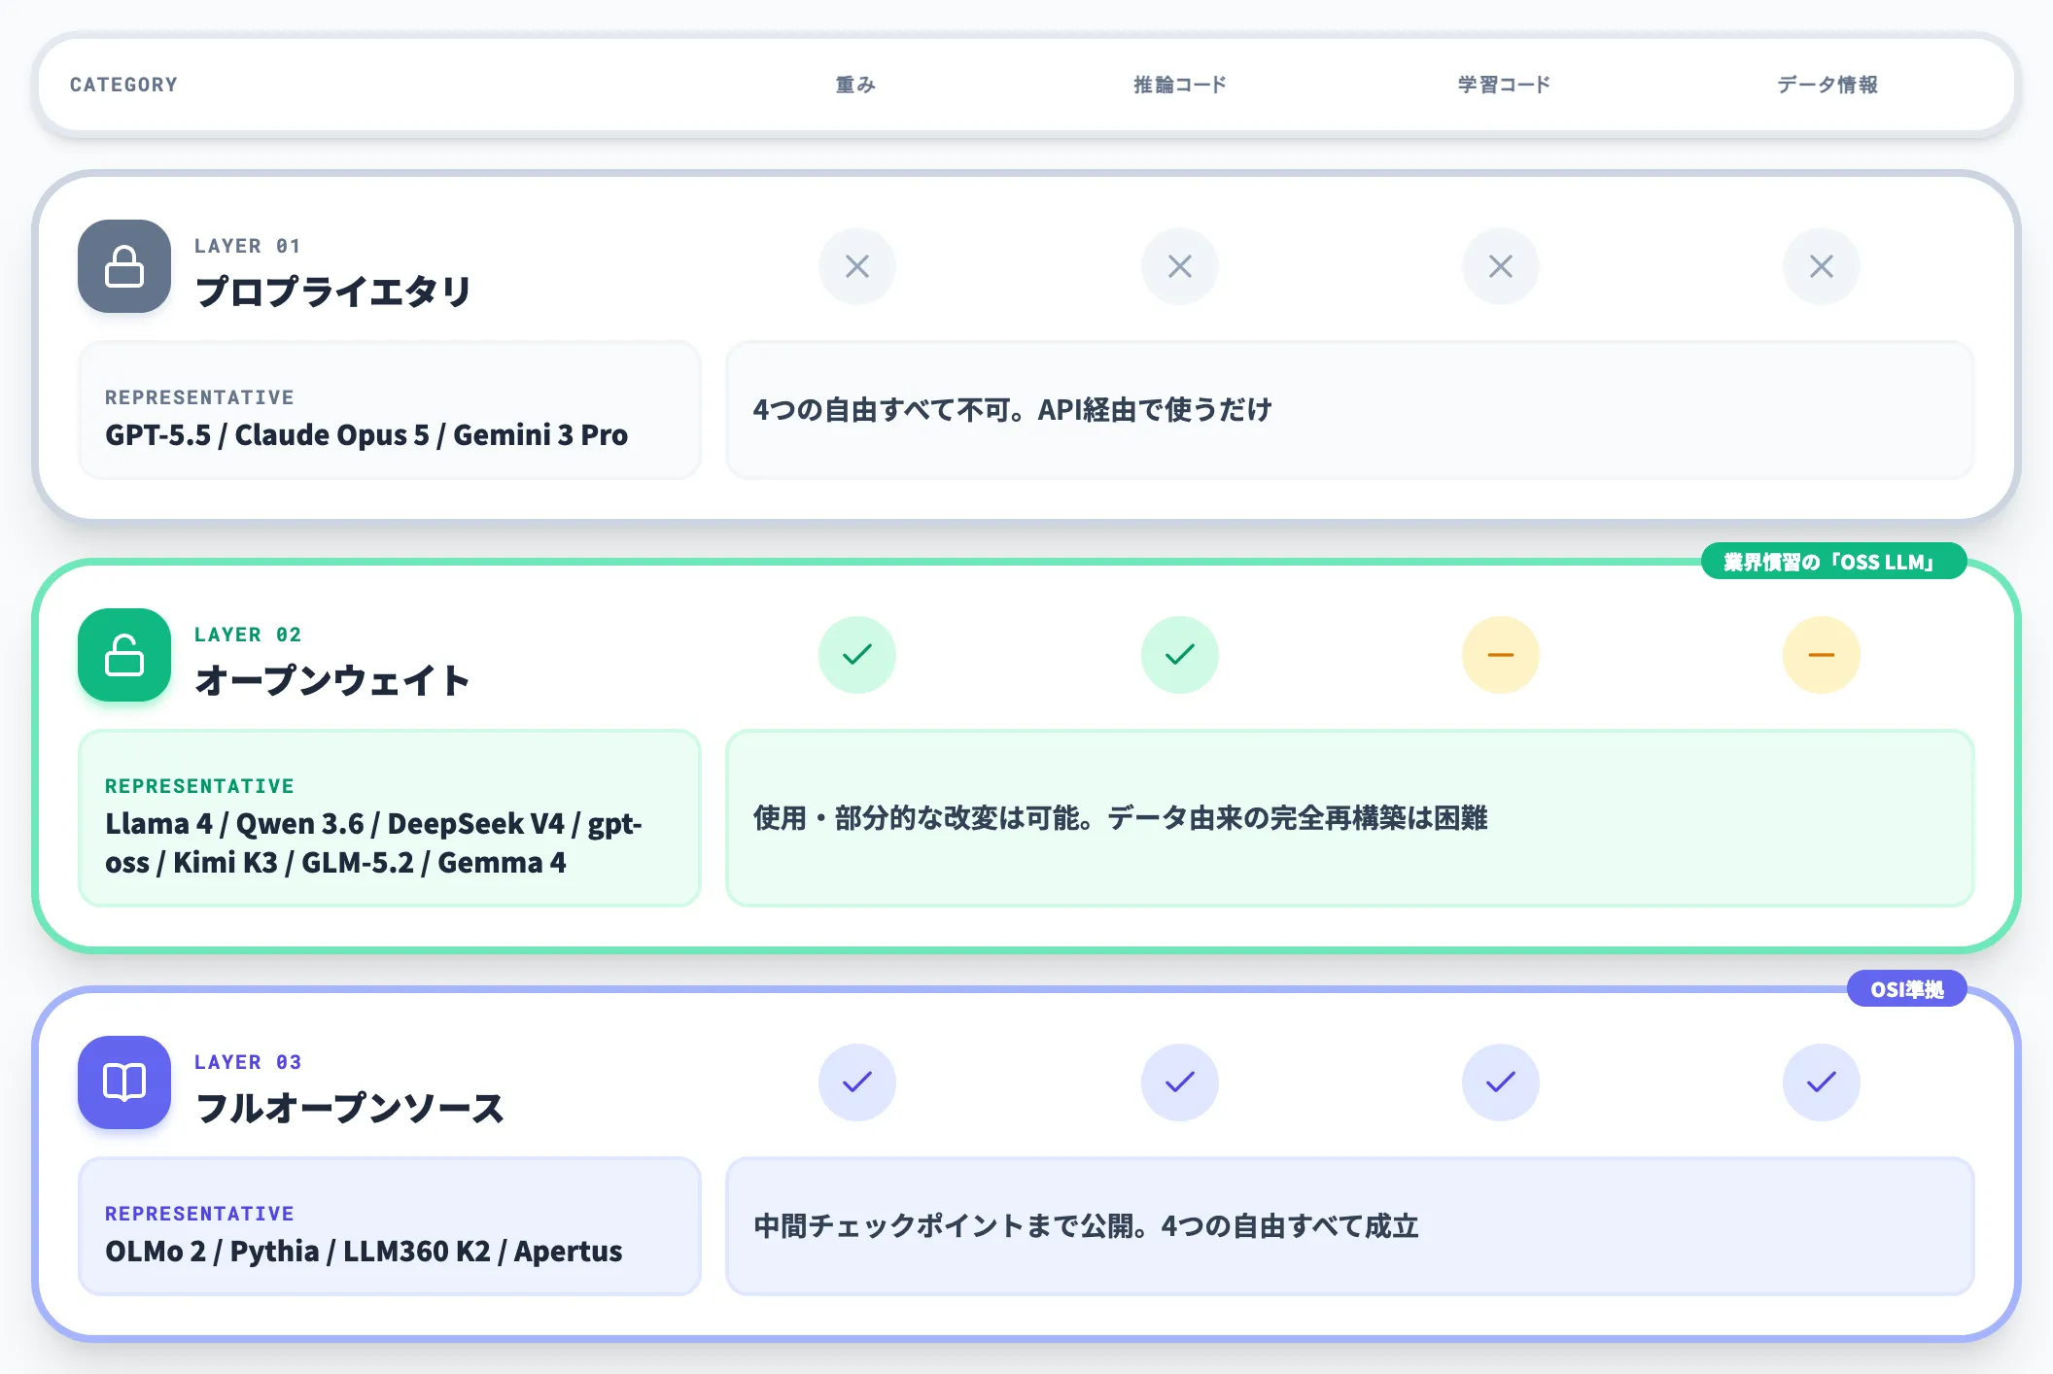The width and height of the screenshot is (2053, 1374).
Task: Click the データ情報 purple check in フルオープンソース row
Action: [1822, 1082]
